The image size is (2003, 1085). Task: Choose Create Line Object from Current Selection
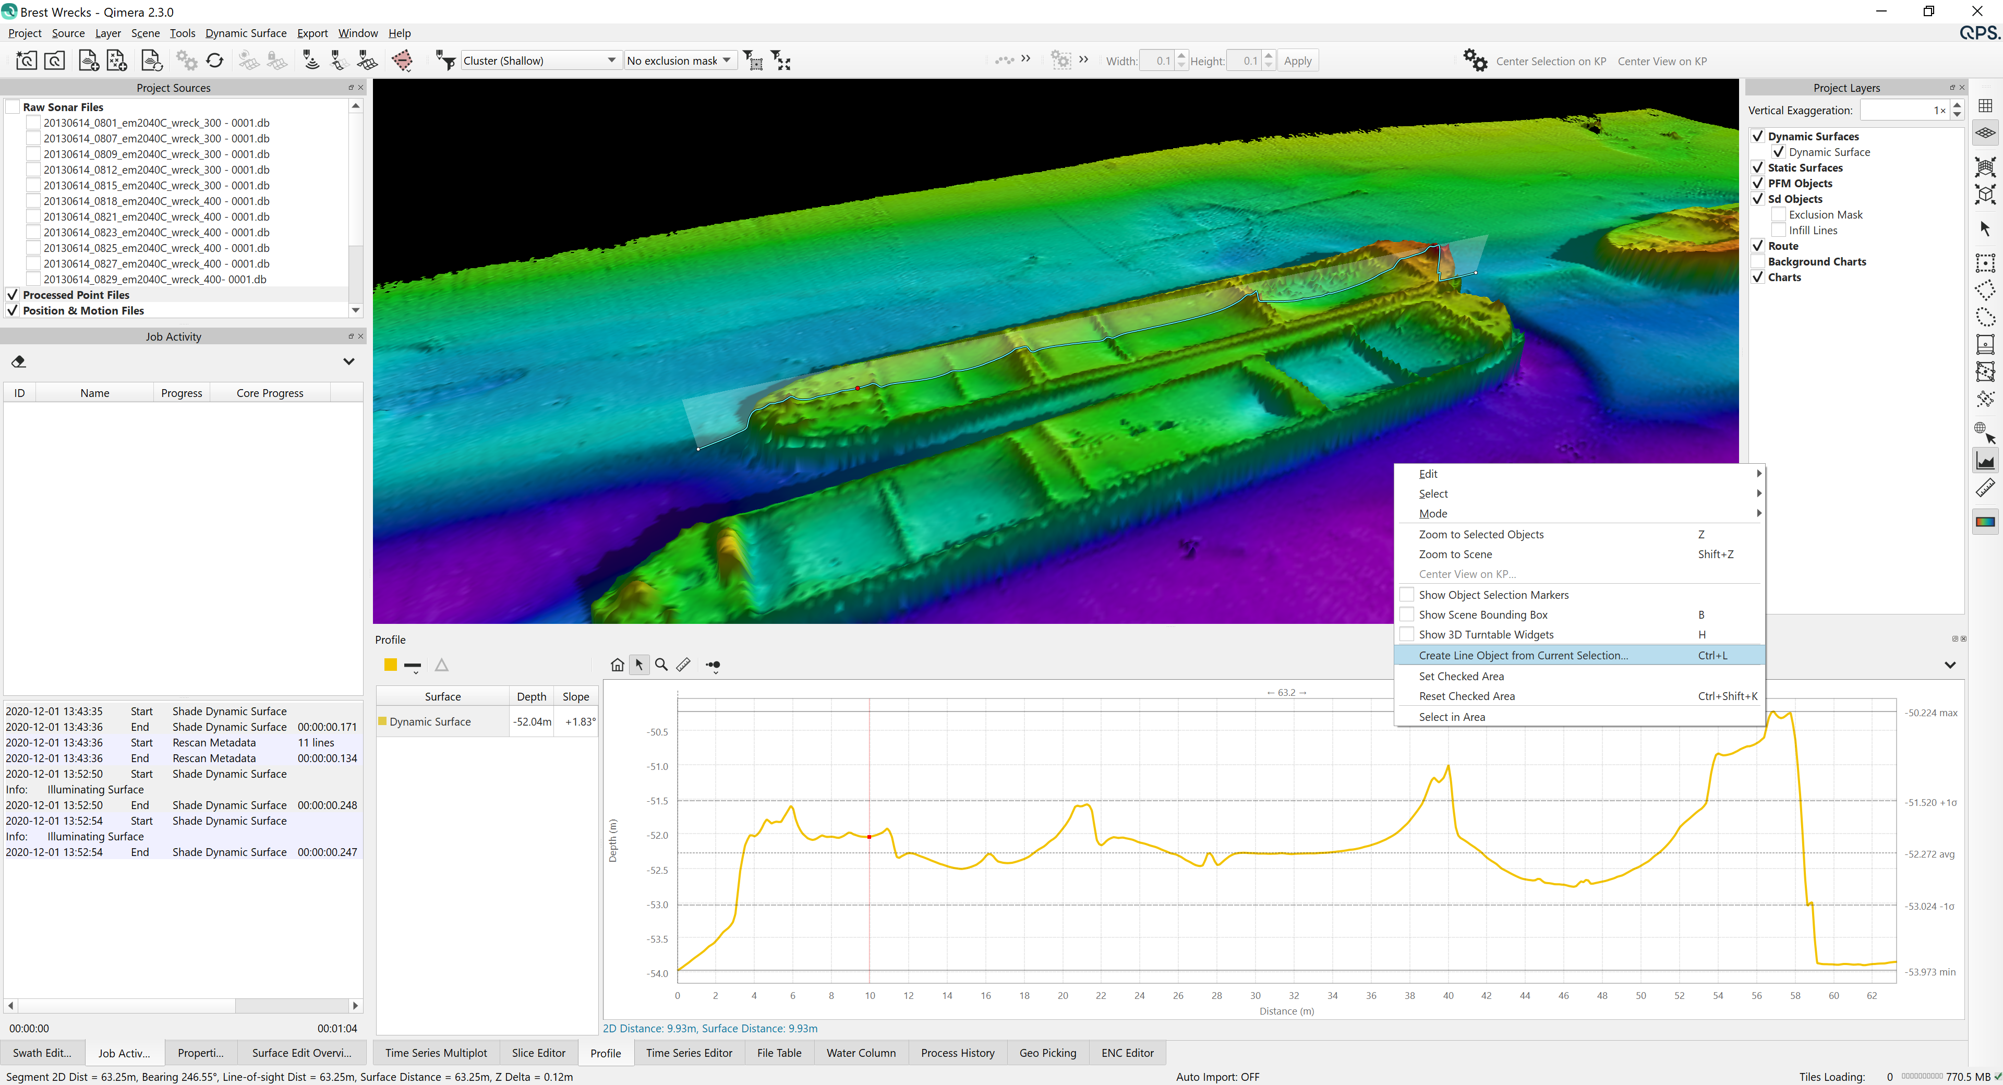tap(1523, 656)
